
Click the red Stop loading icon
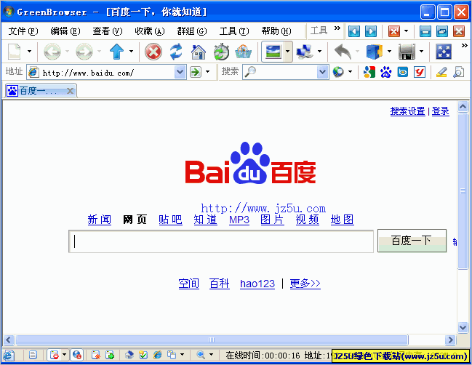[153, 52]
